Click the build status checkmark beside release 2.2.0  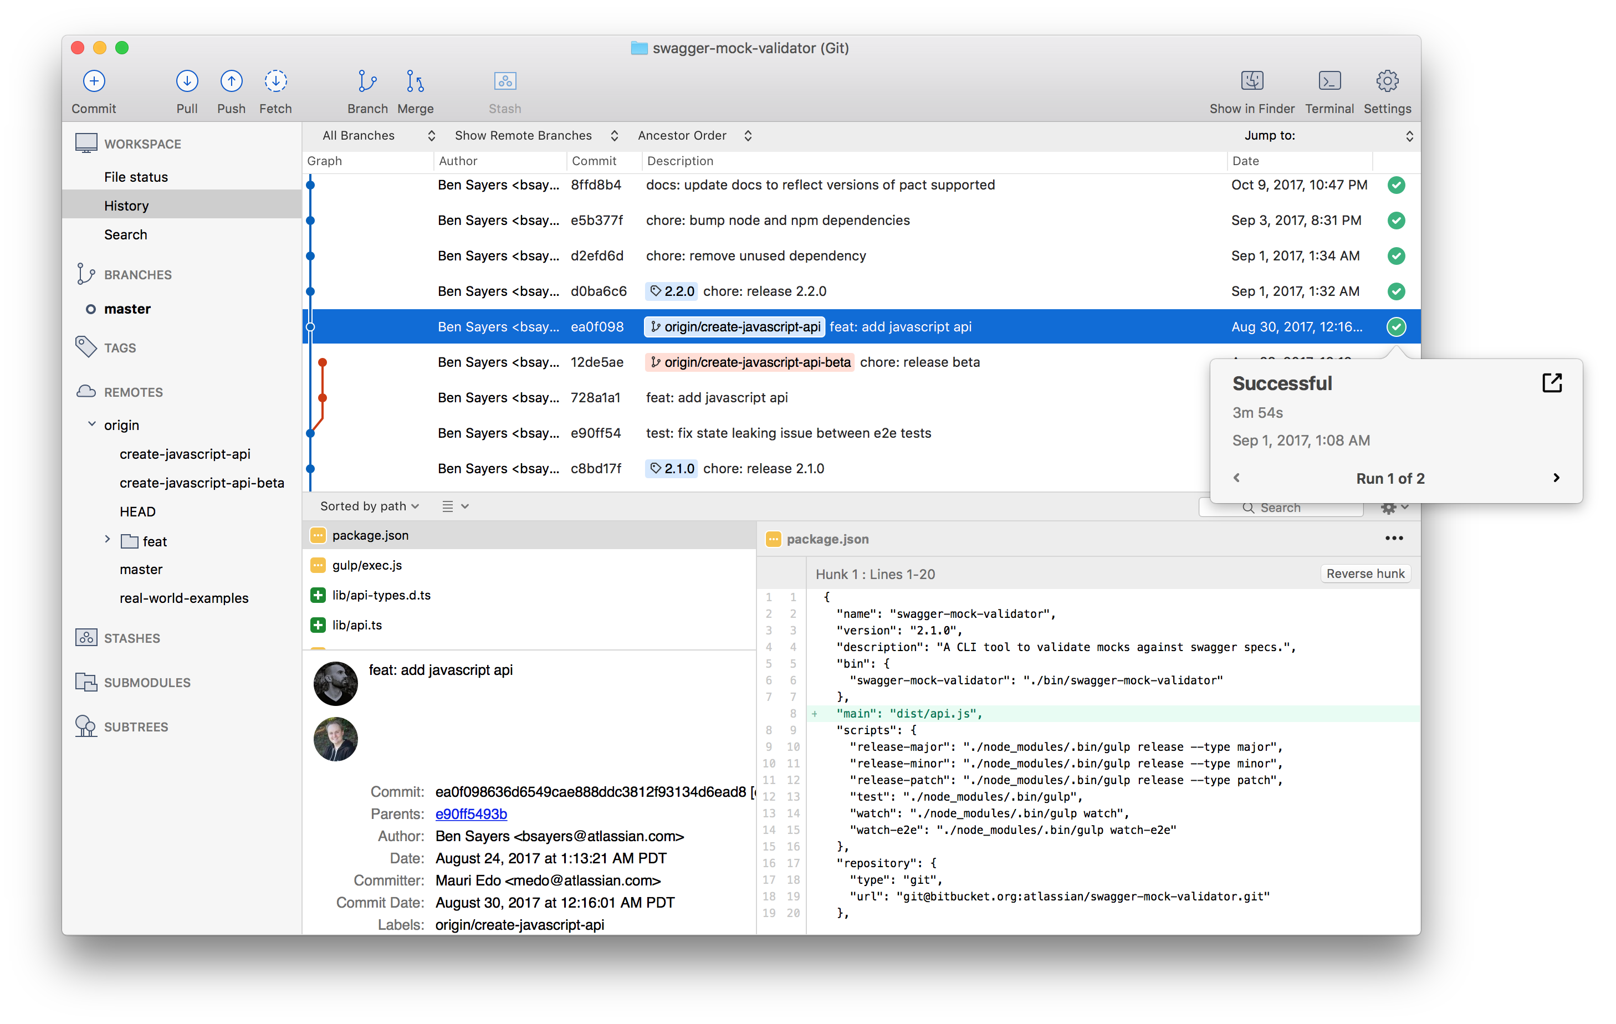pyautogui.click(x=1397, y=291)
